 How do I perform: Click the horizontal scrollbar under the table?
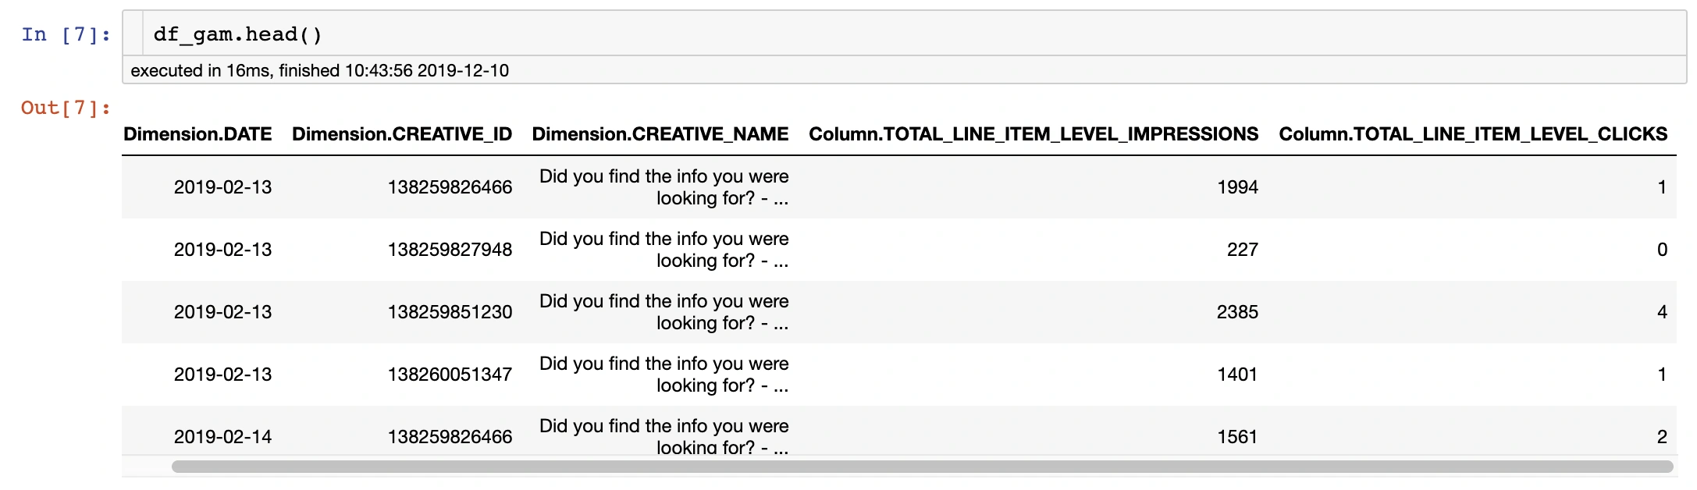[x=921, y=467]
